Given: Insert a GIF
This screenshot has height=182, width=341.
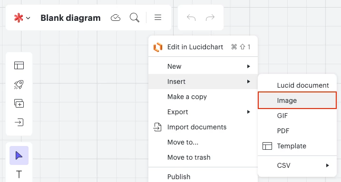Looking at the screenshot, I should click(x=297, y=116).
